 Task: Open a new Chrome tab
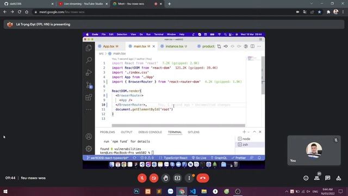point(169,4)
